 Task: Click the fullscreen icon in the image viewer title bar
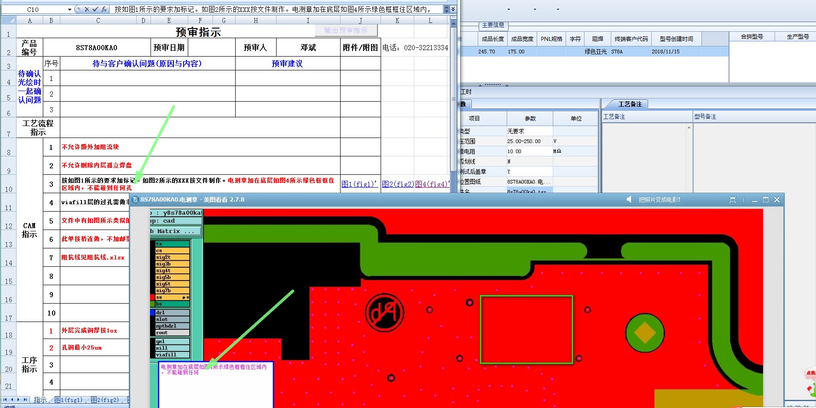point(733,200)
